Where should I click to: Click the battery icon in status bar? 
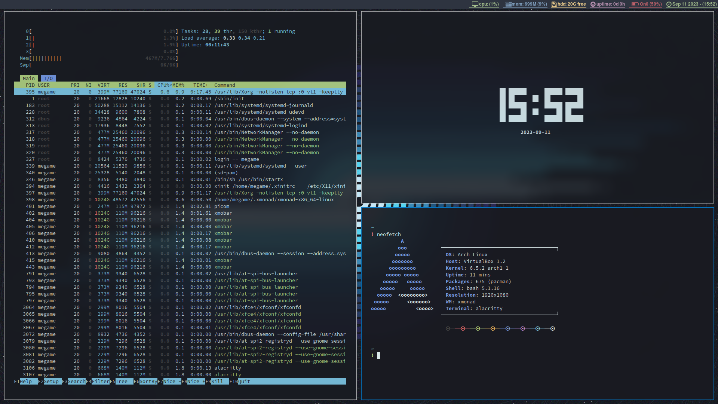coord(635,4)
